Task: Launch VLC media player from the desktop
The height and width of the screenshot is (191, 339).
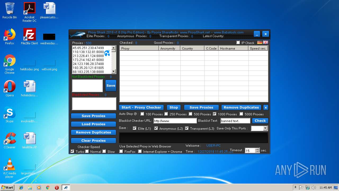Action: pos(10,168)
